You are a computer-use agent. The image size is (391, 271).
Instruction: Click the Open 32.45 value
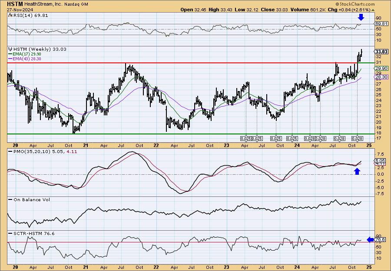click(192, 10)
